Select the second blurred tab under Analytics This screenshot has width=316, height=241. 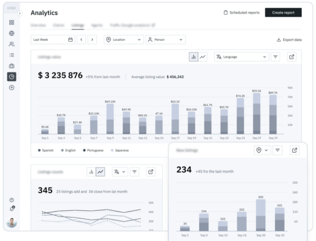[58, 25]
